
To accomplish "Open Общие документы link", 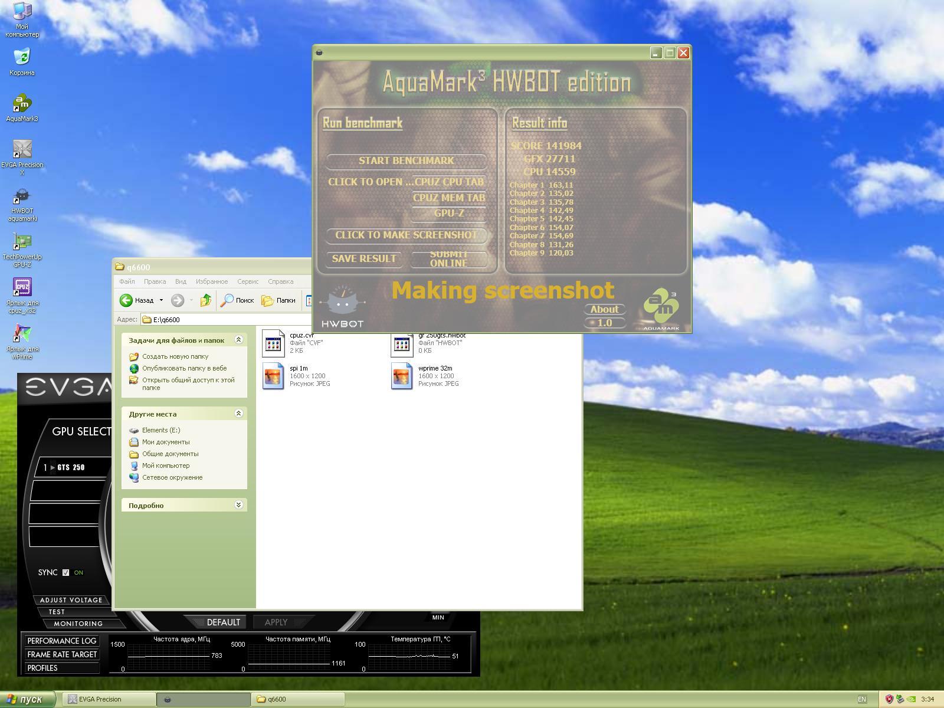I will point(170,454).
